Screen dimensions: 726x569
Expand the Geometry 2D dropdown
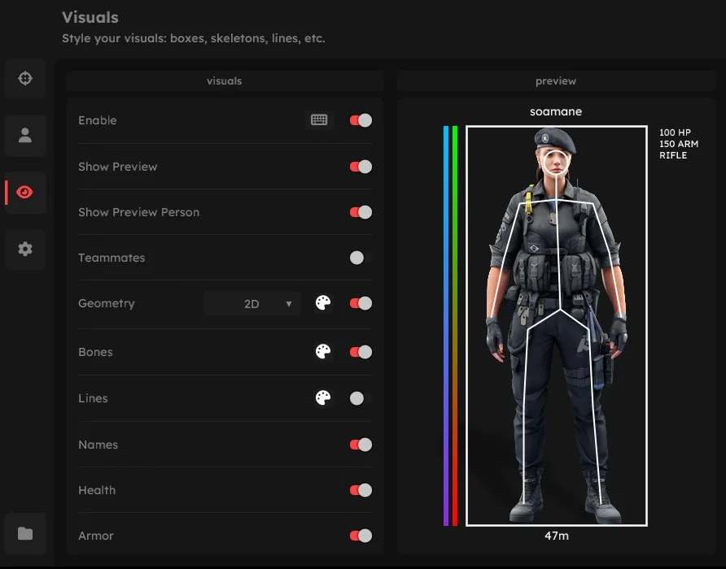pyautogui.click(x=251, y=304)
